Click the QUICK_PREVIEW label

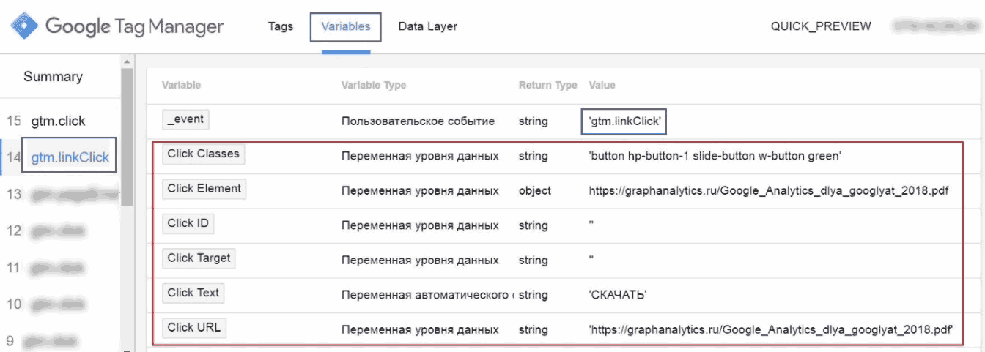coord(821,26)
